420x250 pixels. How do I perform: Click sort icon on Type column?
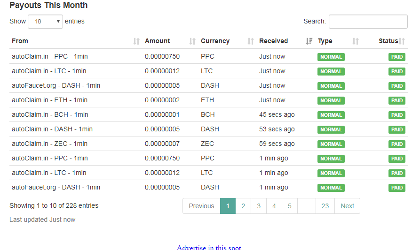[356, 41]
